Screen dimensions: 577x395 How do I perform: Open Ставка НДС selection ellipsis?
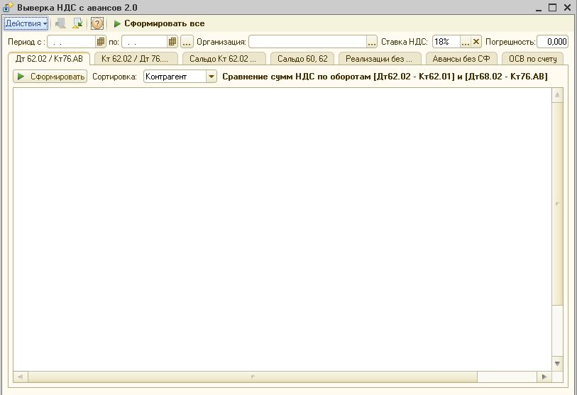[466, 42]
